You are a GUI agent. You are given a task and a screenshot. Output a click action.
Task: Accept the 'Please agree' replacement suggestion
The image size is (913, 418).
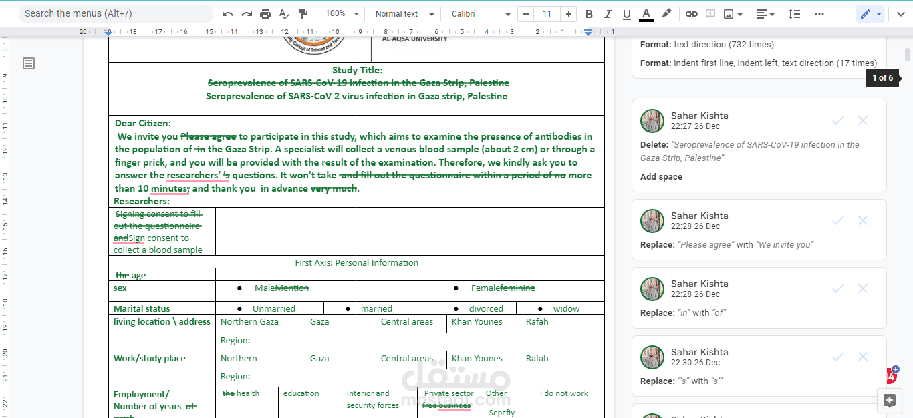point(838,220)
